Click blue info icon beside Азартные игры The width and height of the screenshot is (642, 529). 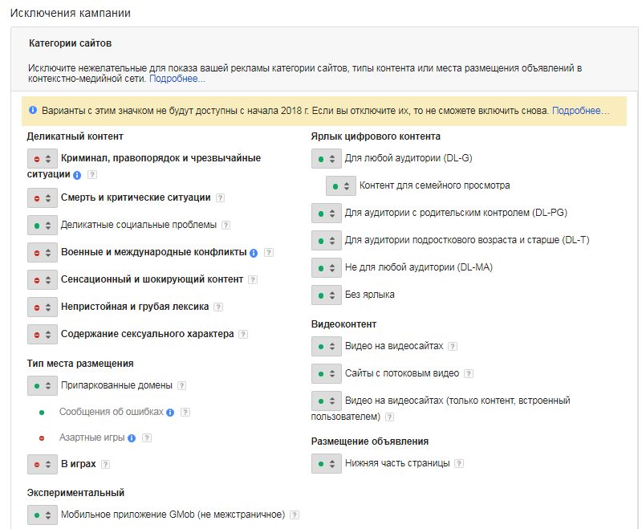[x=132, y=438]
